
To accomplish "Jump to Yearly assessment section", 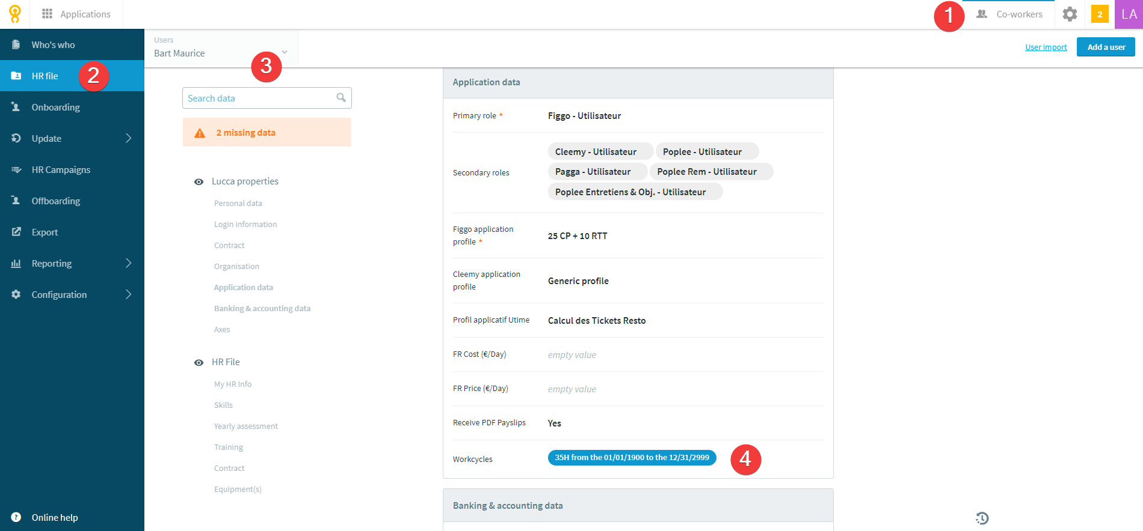I will point(246,426).
